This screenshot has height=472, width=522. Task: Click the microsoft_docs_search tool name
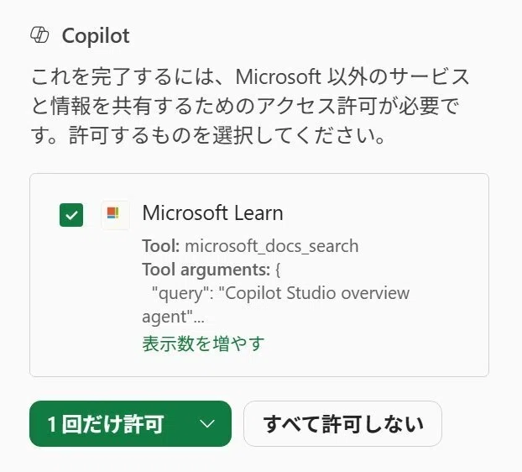272,246
